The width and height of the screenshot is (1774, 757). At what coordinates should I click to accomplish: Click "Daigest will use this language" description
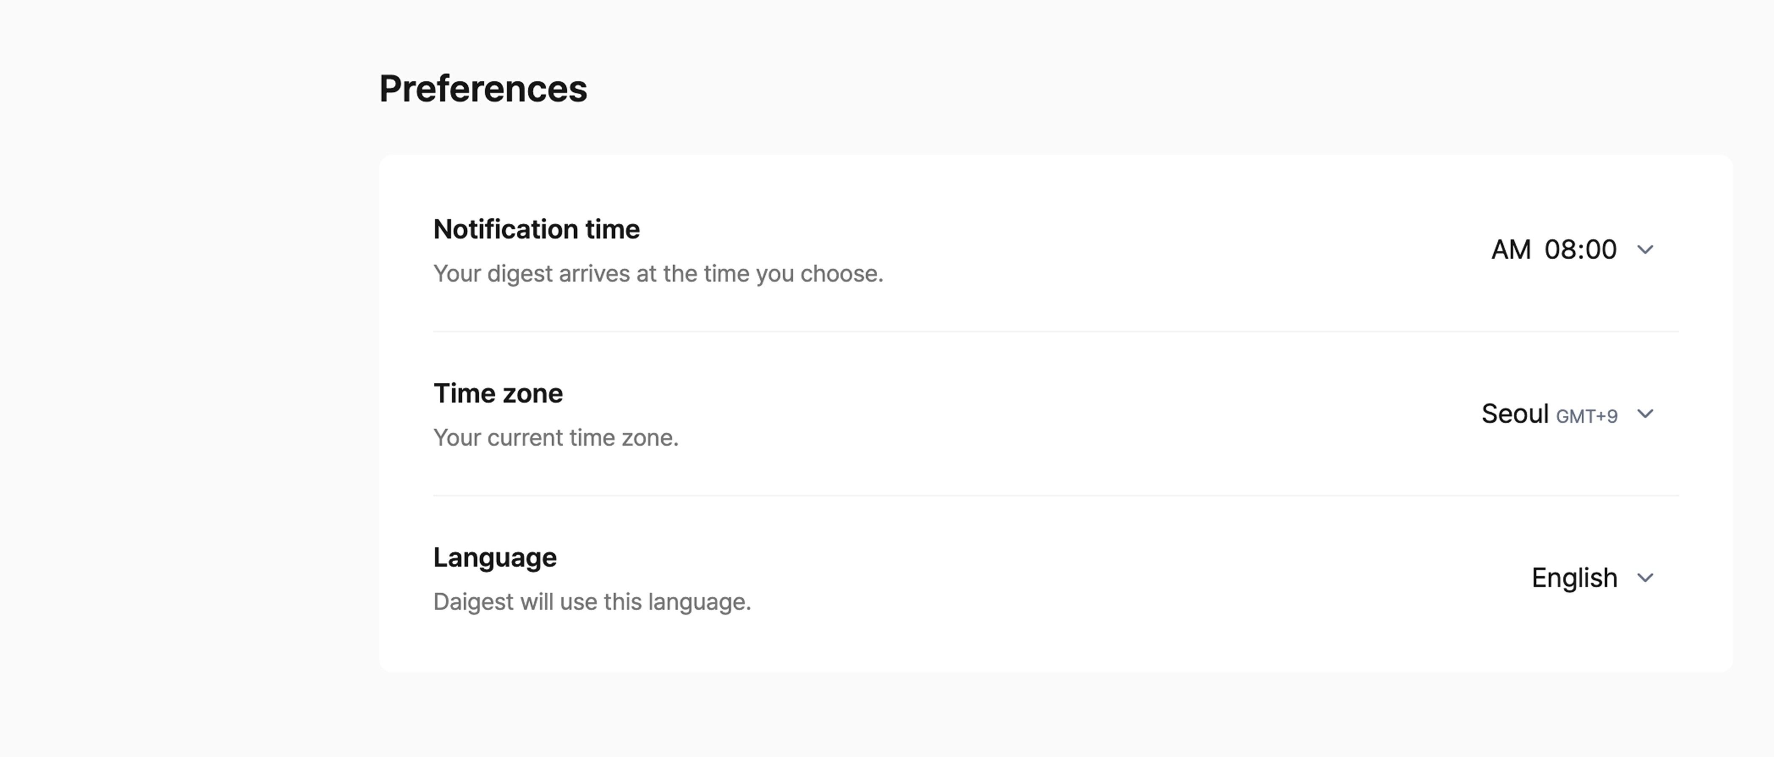click(592, 602)
